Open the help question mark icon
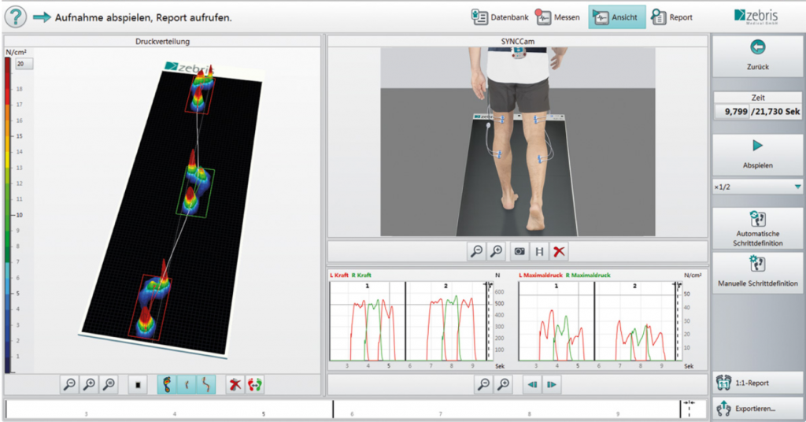806x422 pixels. pyautogui.click(x=16, y=17)
